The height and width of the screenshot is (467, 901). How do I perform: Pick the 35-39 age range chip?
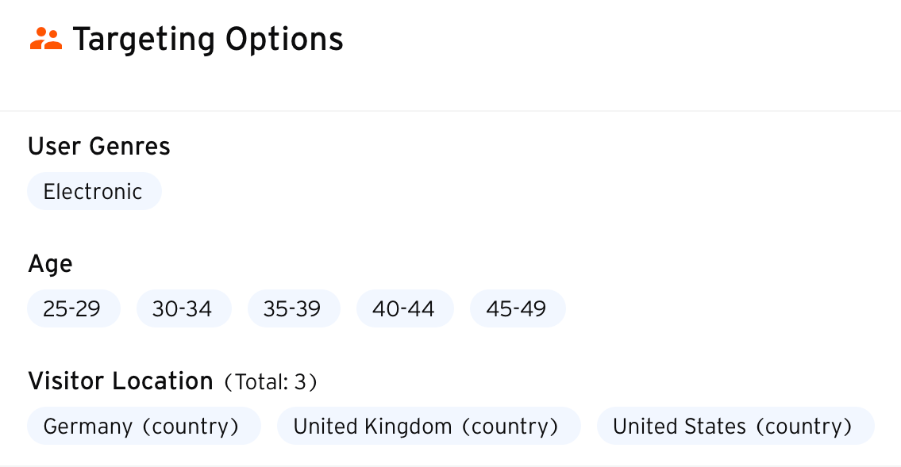tap(293, 308)
